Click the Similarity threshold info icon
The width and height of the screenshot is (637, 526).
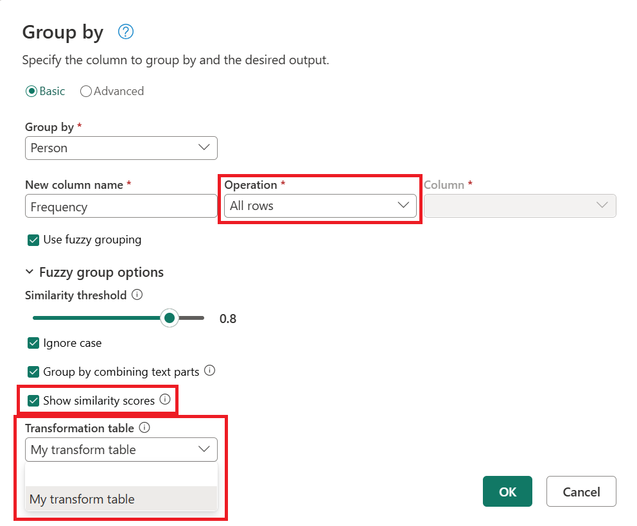point(136,295)
